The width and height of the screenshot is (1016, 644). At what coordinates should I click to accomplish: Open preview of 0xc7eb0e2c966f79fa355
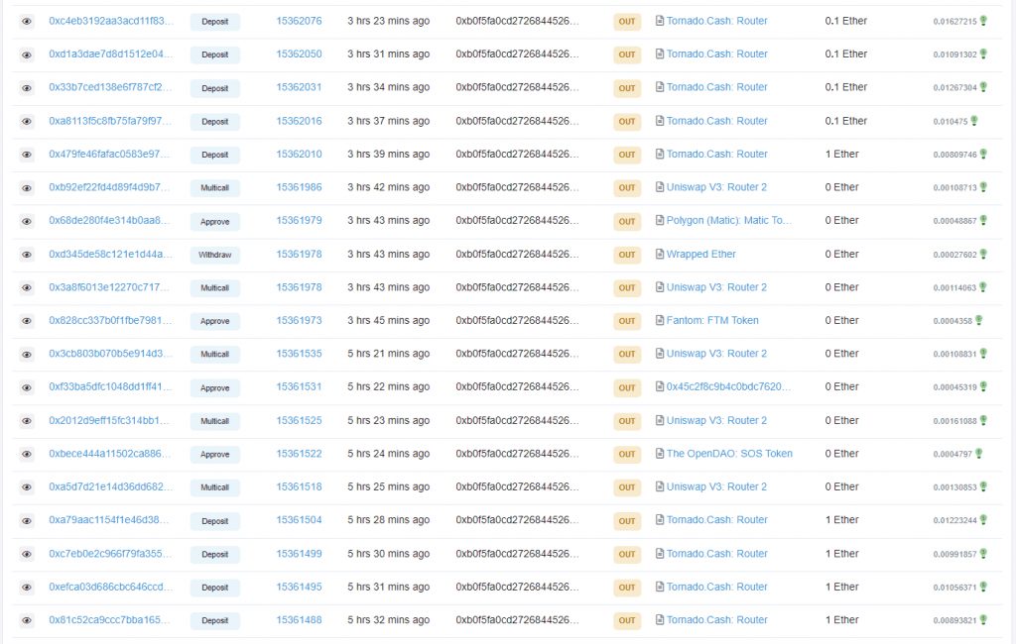pos(27,555)
